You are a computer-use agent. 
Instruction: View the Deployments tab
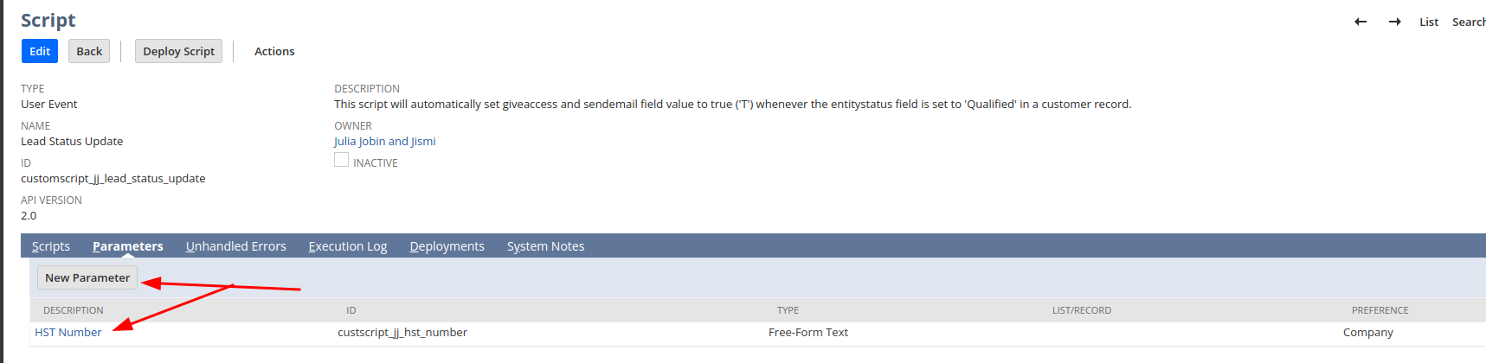coord(447,246)
